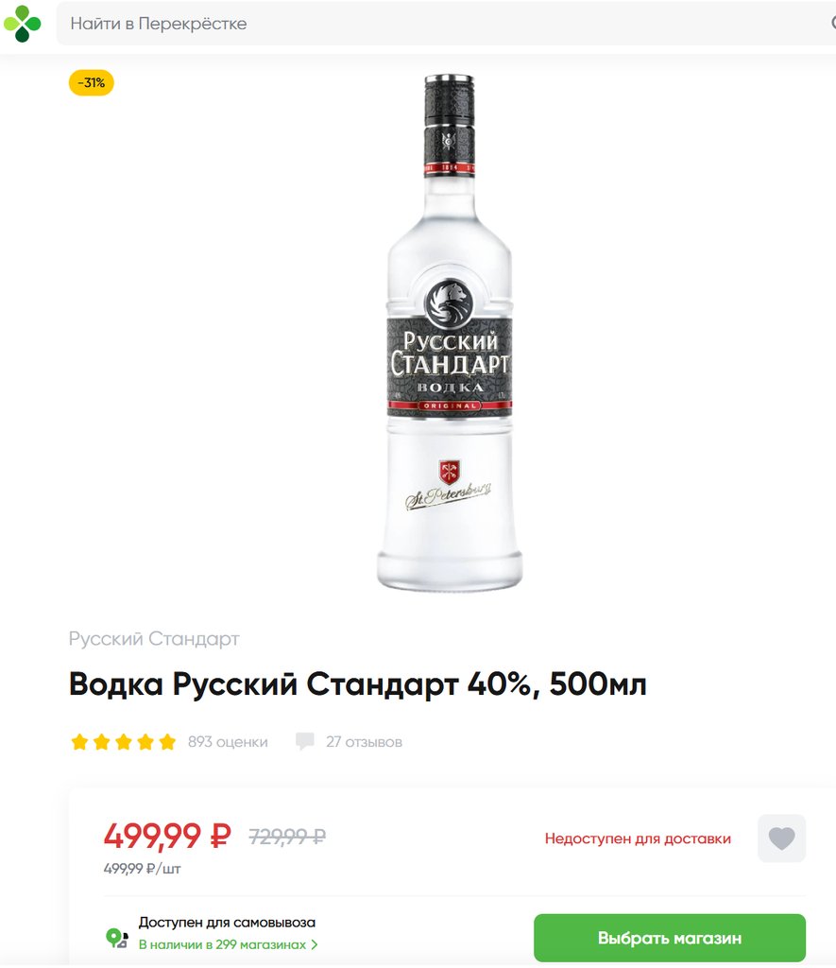Image resolution: width=836 pixels, height=968 pixels.
Task: Click the 'Выбрать магазин' green button
Action: pos(670,938)
